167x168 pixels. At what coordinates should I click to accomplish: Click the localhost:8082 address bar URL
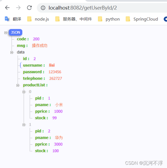click(82, 8)
